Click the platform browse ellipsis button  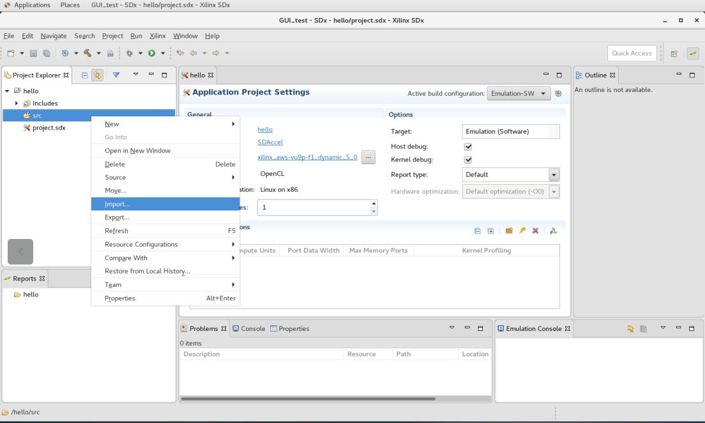[x=368, y=157]
